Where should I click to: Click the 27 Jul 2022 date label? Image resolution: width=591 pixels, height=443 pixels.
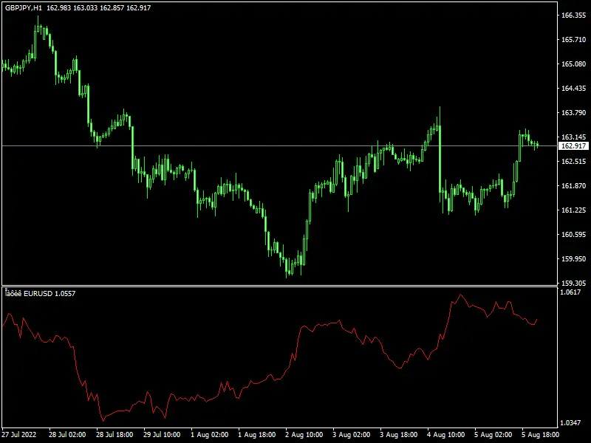point(19,434)
